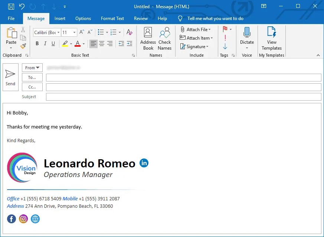Screen dimensions: 324x237
Task: Click the To... recipients button
Action: [x=32, y=77]
